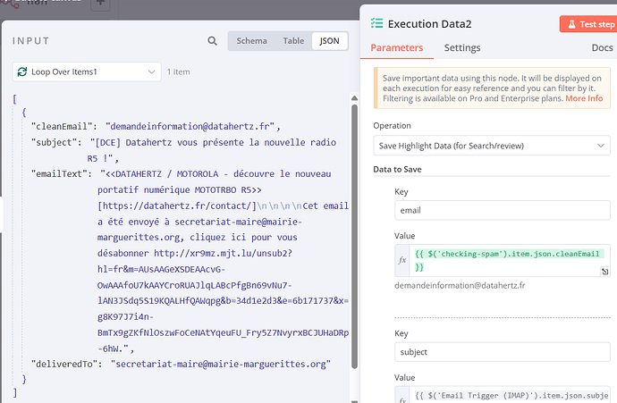Click the "deliveredTo" key in JSON

pyautogui.click(x=66, y=364)
